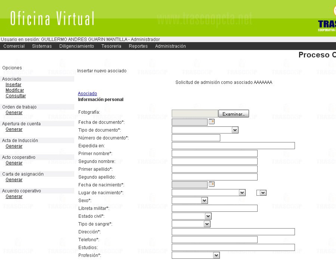Viewport: 336px width, 261px height.
Task: Click Generar under Orden de trabajo
Action: coord(14,113)
